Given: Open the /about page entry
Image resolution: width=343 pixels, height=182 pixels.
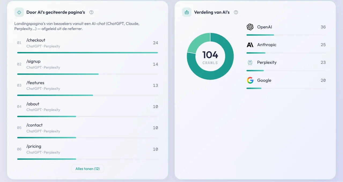Looking at the screenshot, I should (87, 109).
